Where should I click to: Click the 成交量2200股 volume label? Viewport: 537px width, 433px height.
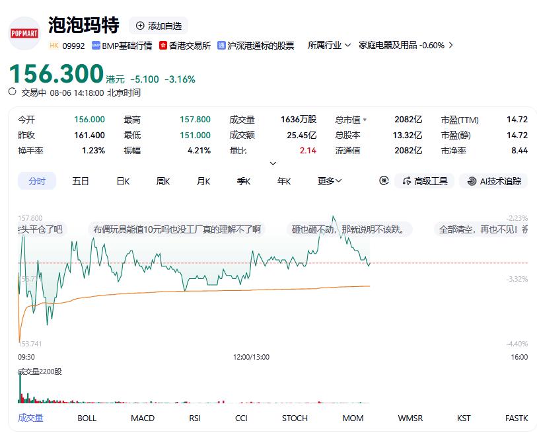(x=40, y=372)
